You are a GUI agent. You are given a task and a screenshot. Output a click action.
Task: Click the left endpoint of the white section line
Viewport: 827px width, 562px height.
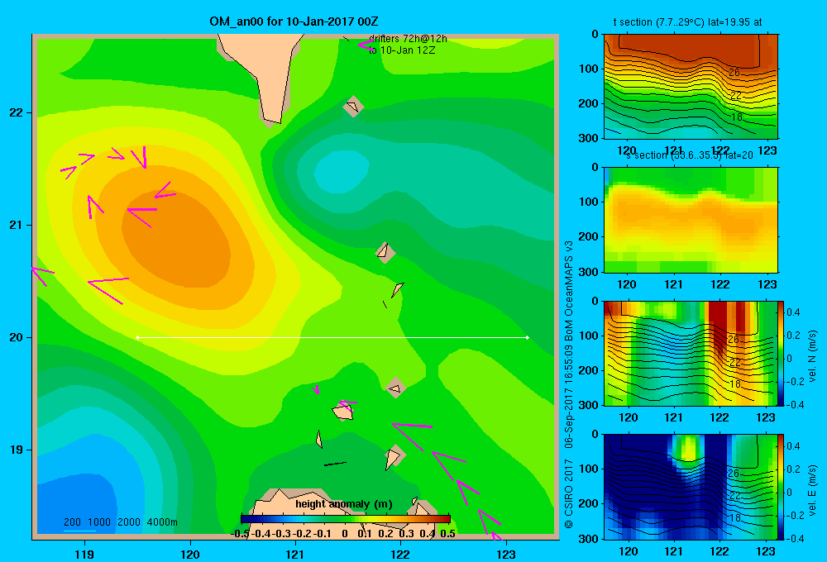click(x=137, y=337)
